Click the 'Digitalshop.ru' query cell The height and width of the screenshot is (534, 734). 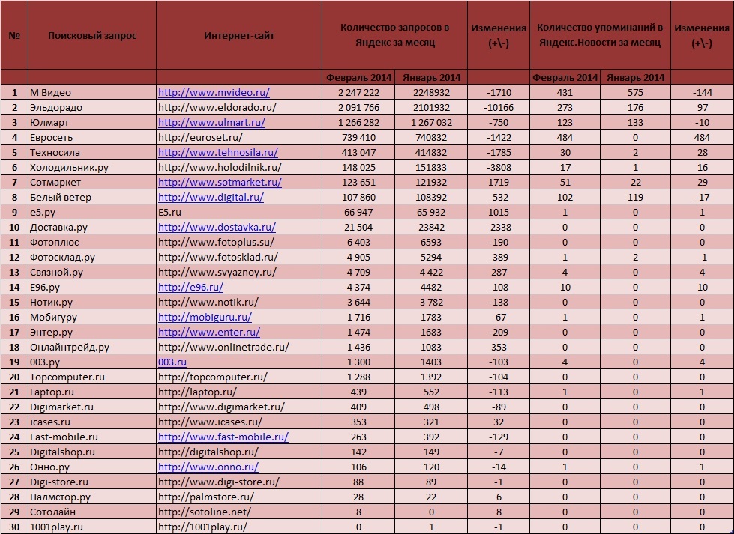point(92,452)
